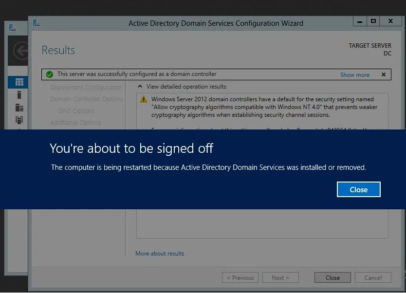Screen dimensions: 406x293
Task: Click the yellow warning triangle icon
Action: pyautogui.click(x=144, y=99)
